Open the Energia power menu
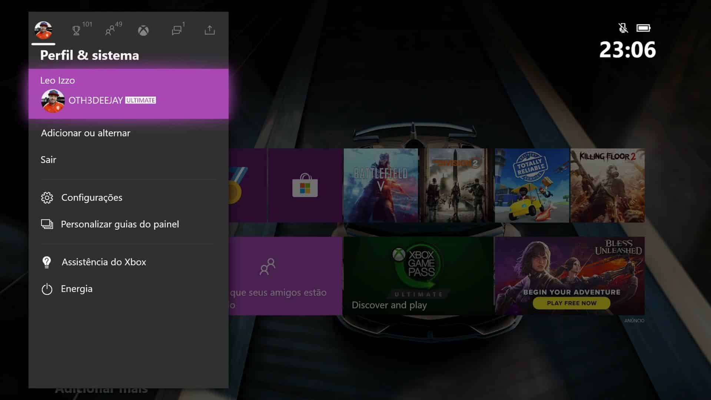 point(129,289)
